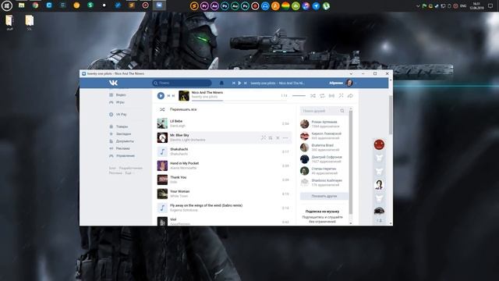The height and width of the screenshot is (281, 499).
Task: Click the magnifier icon in friends search
Action: tap(342, 111)
